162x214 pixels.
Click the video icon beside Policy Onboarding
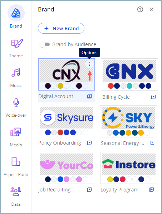pos(89,143)
